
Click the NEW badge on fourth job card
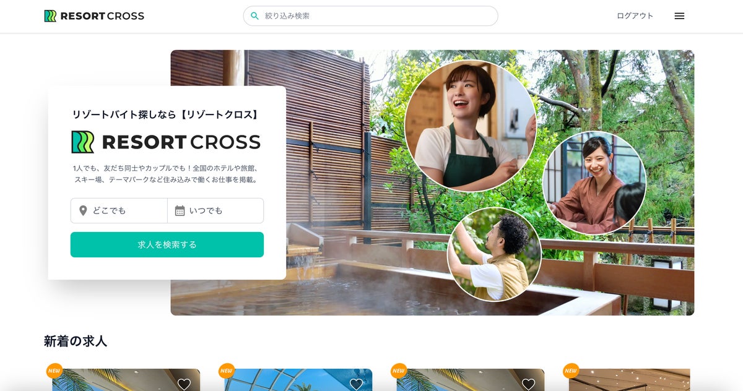coord(571,371)
